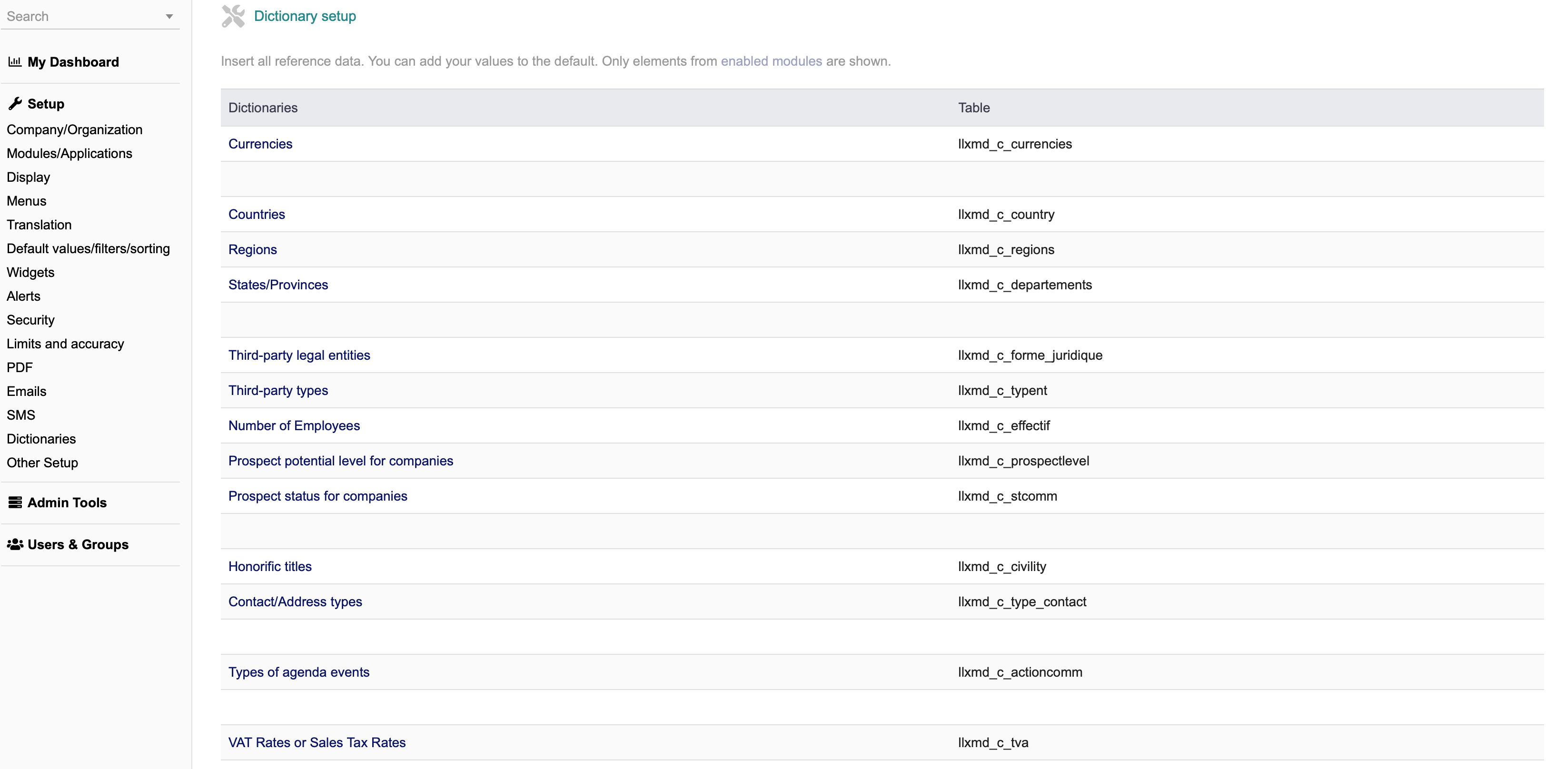
Task: Open Third-party legal entities dictionary
Action: point(299,355)
